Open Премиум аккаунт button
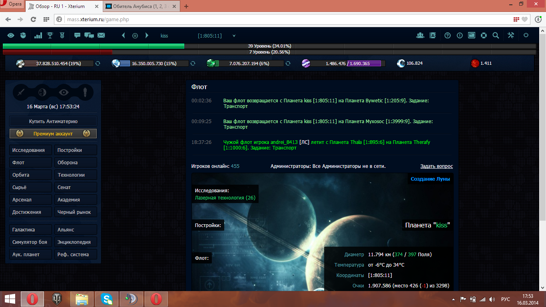Image resolution: width=546 pixels, height=307 pixels. click(53, 134)
